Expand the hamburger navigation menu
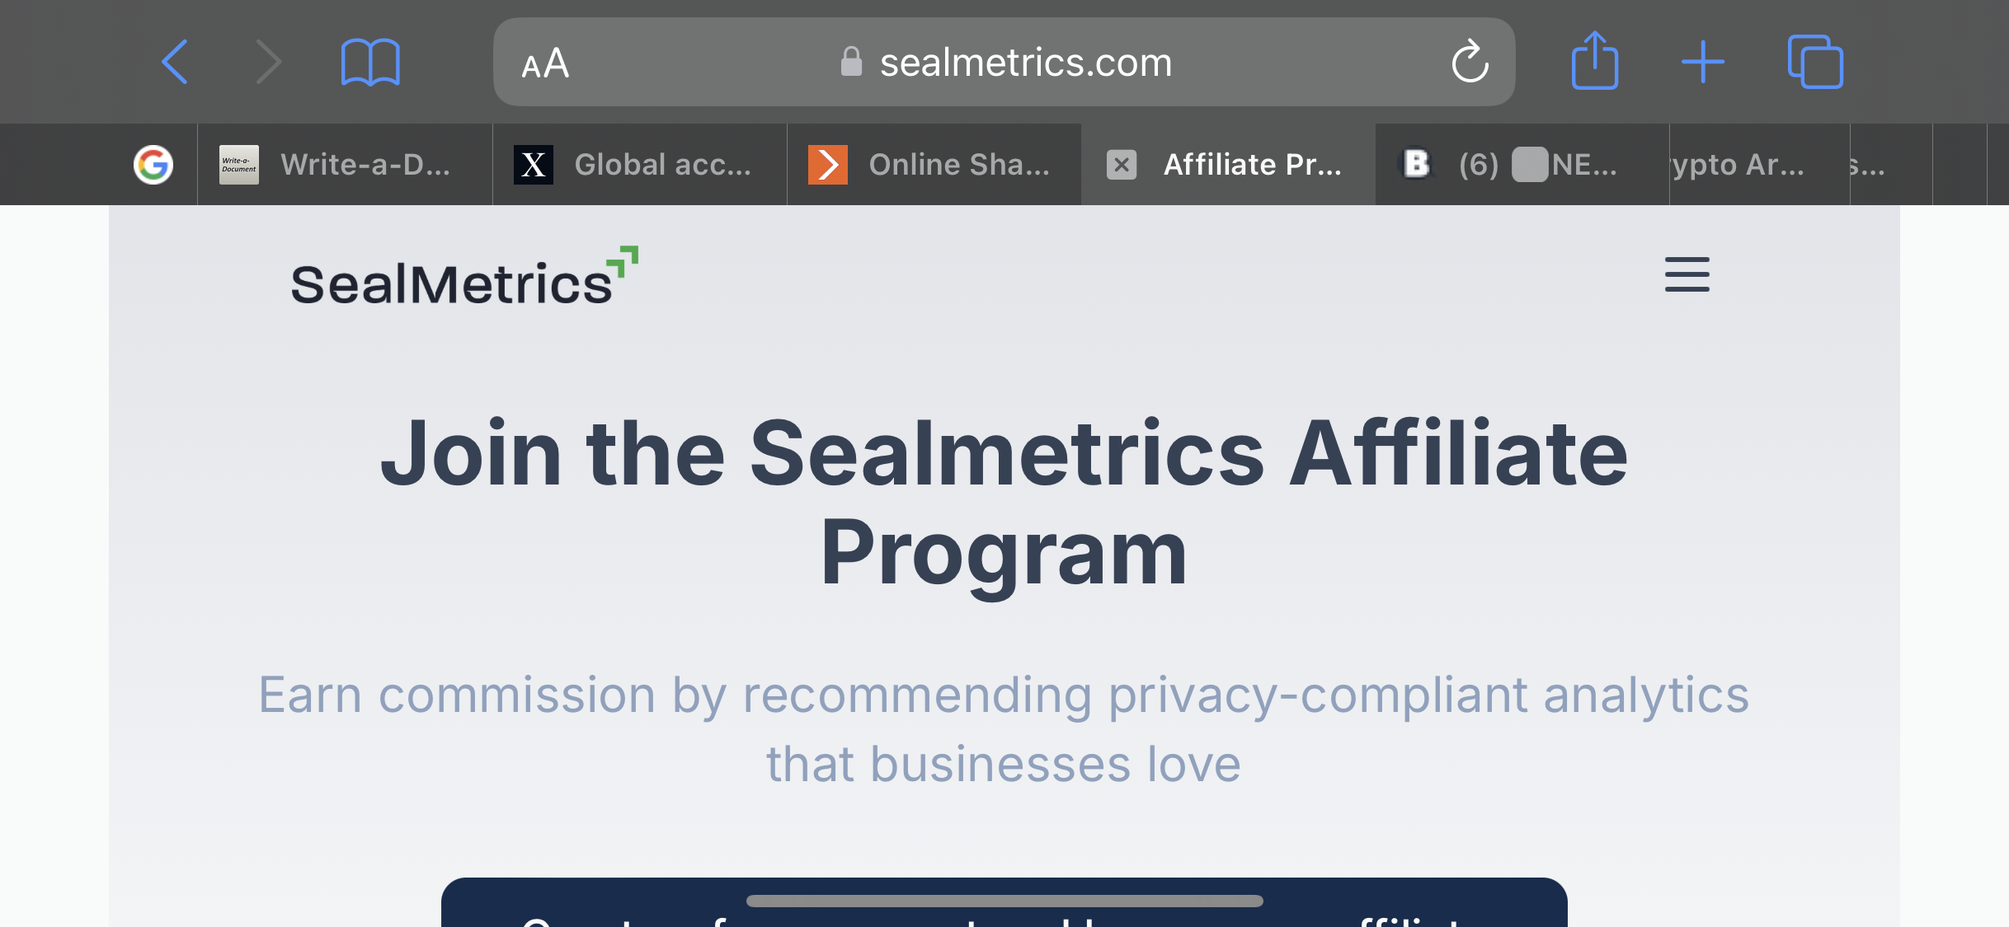The height and width of the screenshot is (927, 2009). click(x=1687, y=274)
